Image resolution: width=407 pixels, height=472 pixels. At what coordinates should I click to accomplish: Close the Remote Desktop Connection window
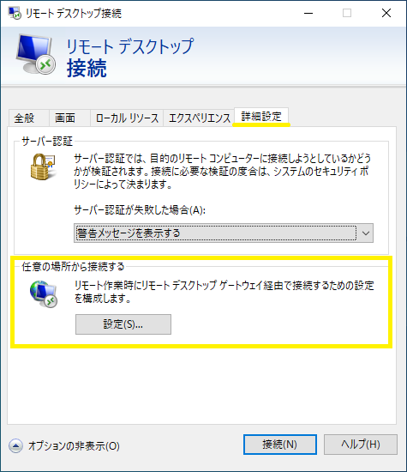386,13
